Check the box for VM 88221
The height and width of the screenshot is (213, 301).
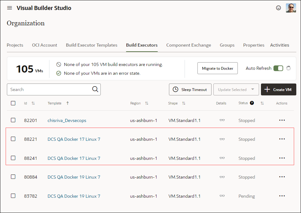pyautogui.click(x=13, y=139)
